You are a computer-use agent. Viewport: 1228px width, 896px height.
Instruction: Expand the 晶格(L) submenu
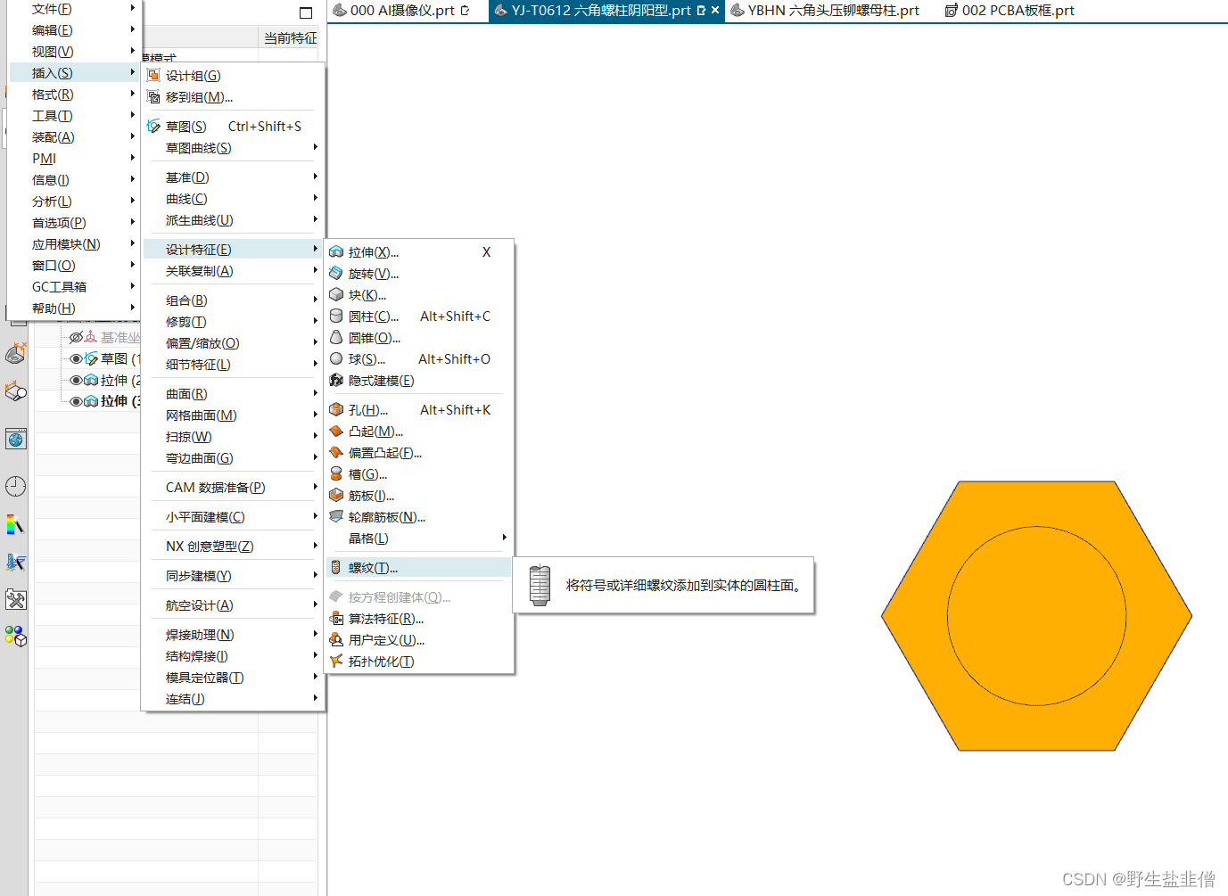(x=419, y=538)
